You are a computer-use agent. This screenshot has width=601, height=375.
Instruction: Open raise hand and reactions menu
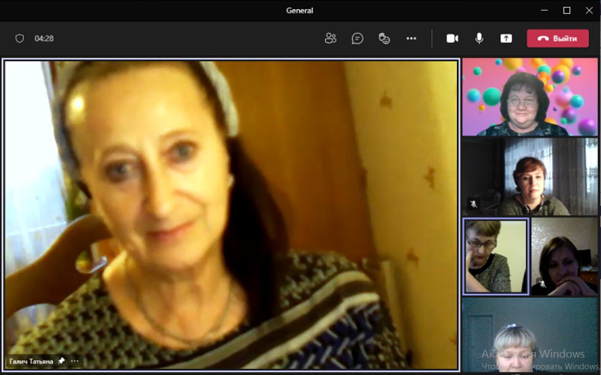click(385, 39)
